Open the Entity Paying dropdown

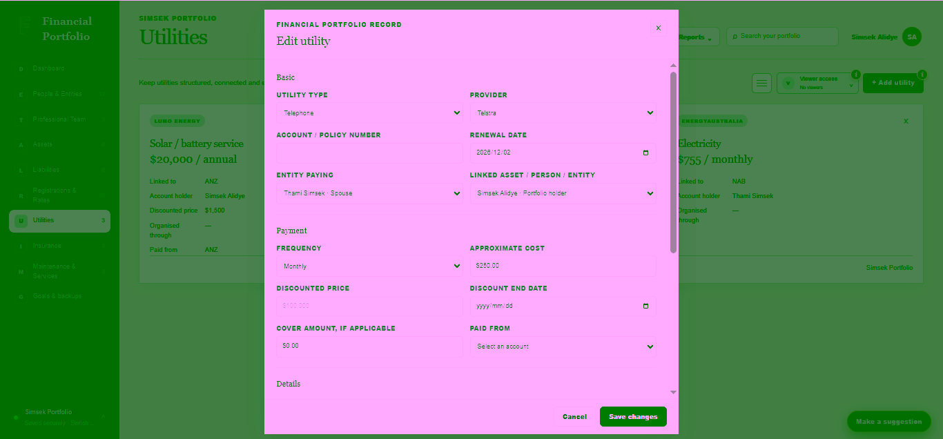coord(369,193)
